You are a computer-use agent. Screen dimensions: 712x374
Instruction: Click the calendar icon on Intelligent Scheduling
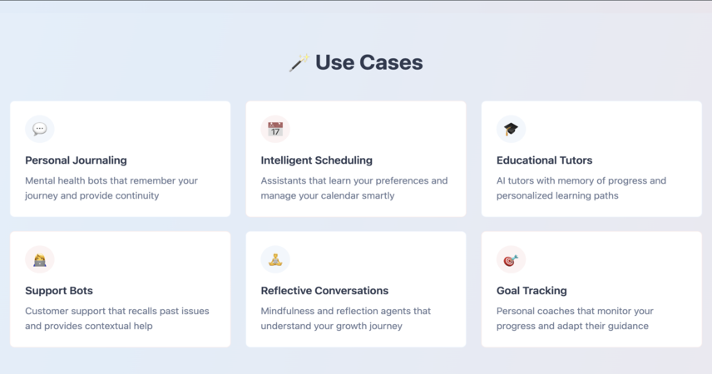click(x=275, y=129)
